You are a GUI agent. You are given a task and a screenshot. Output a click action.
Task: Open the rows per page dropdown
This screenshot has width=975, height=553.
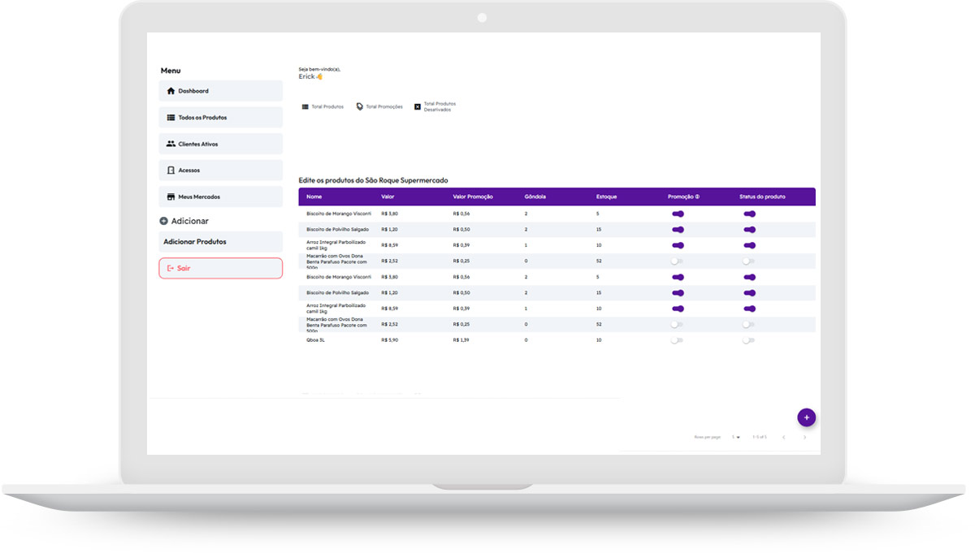click(x=735, y=437)
